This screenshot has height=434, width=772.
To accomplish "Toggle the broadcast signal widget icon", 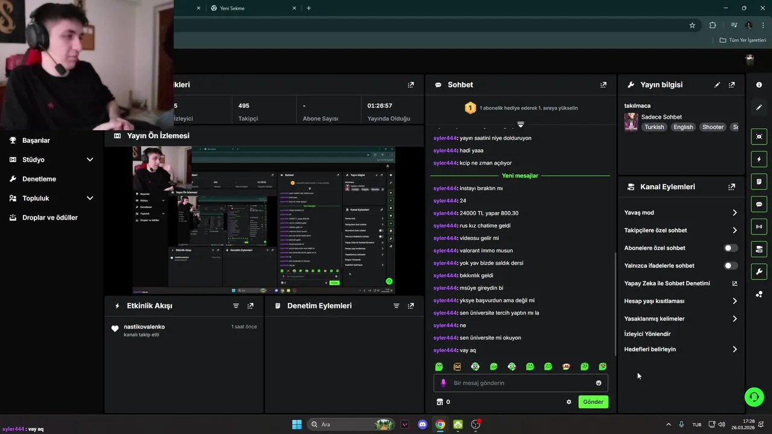I will [x=759, y=227].
